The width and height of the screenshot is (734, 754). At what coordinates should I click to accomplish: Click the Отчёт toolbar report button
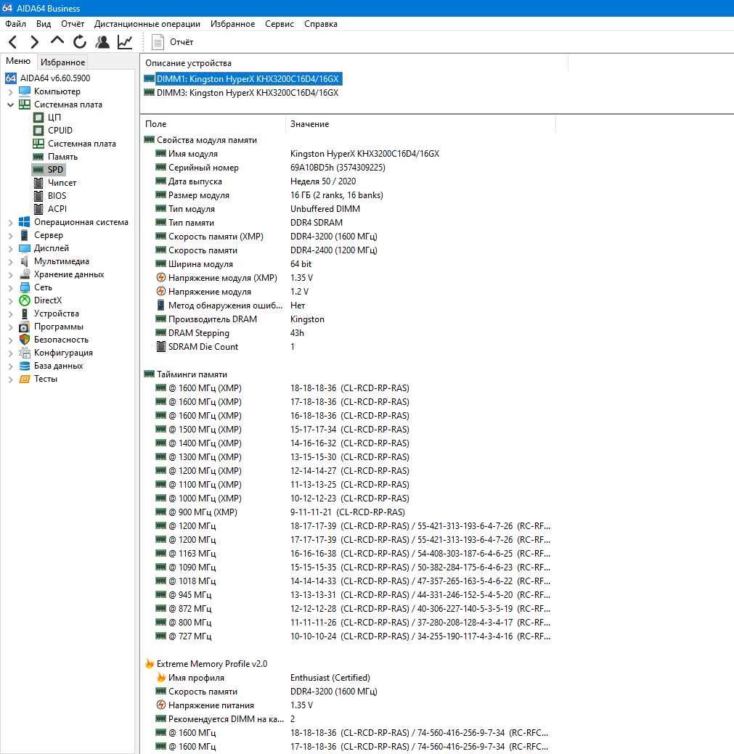172,42
